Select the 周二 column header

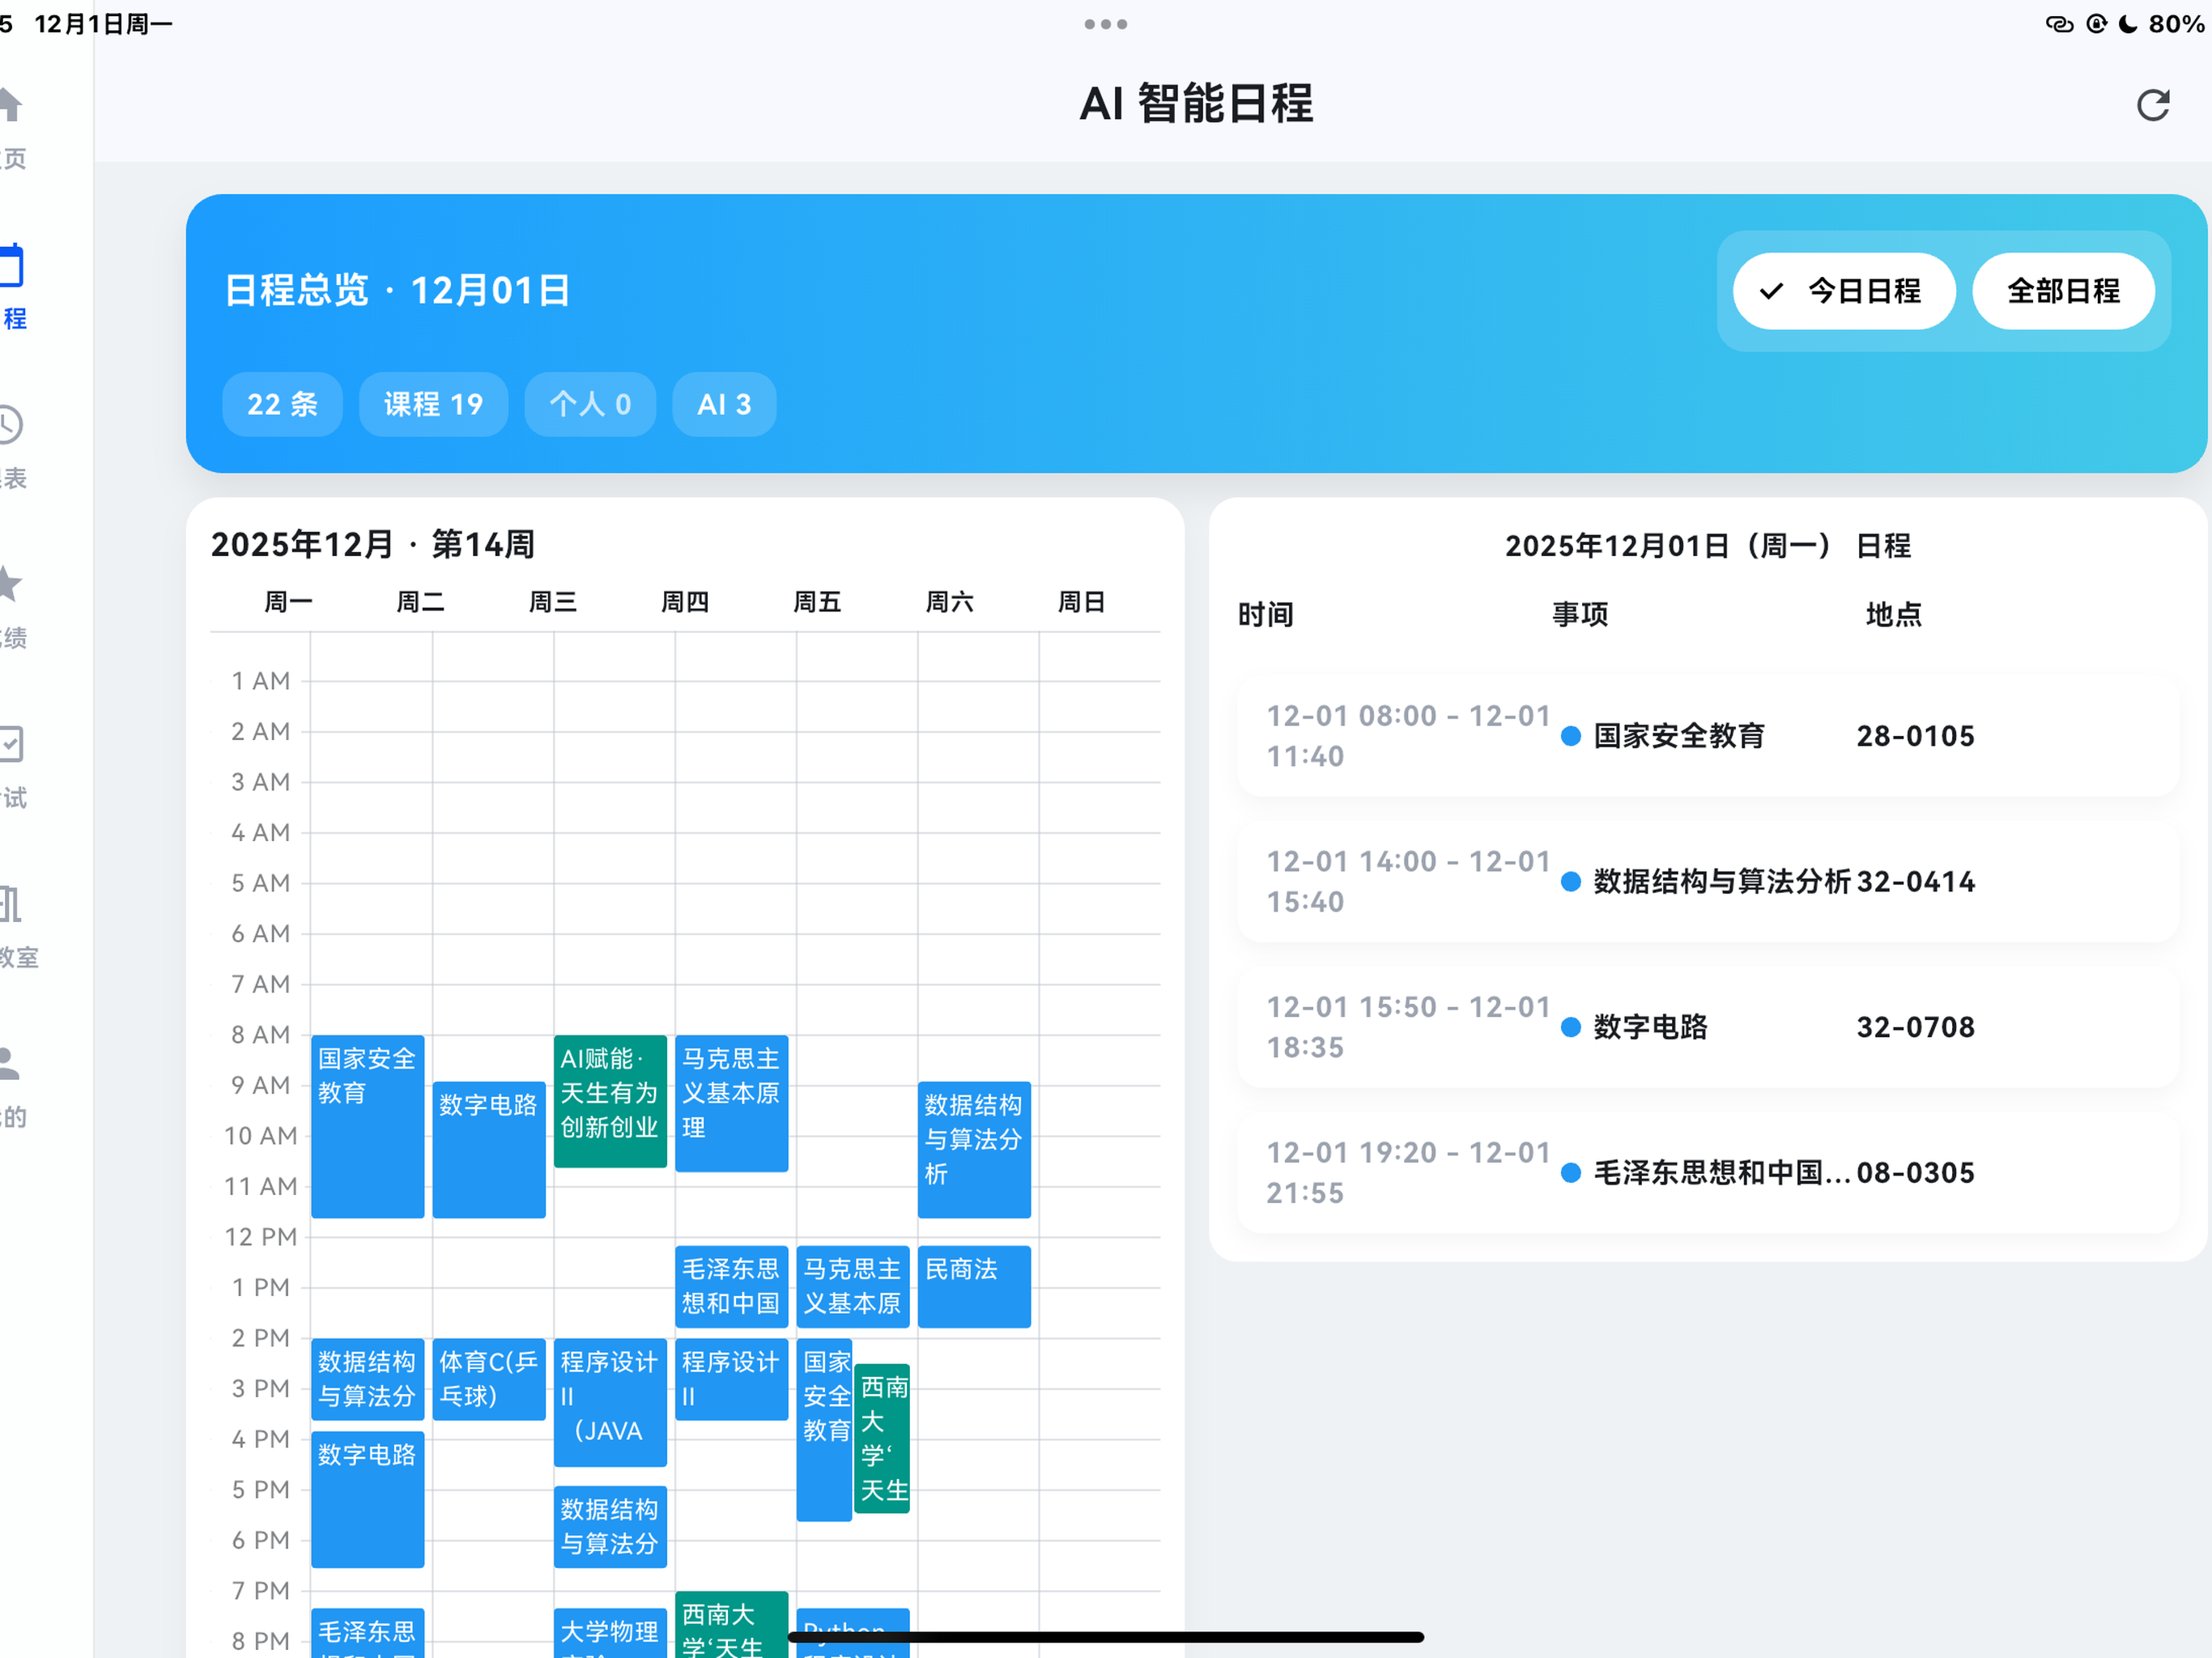[421, 602]
